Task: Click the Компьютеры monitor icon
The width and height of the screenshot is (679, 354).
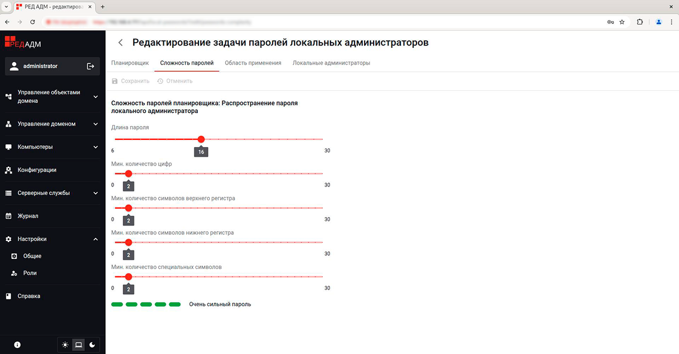Action: click(x=8, y=147)
